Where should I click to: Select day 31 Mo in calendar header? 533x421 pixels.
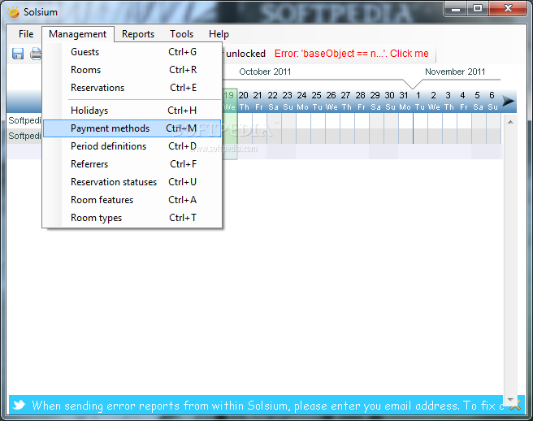pos(405,101)
